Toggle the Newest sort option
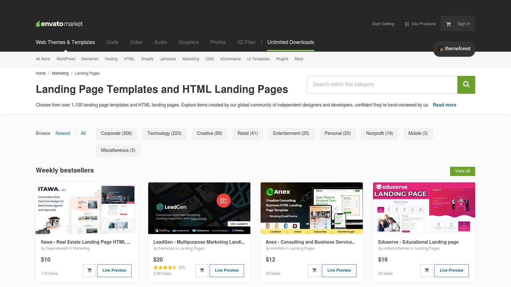This screenshot has width=511, height=287. [x=63, y=133]
